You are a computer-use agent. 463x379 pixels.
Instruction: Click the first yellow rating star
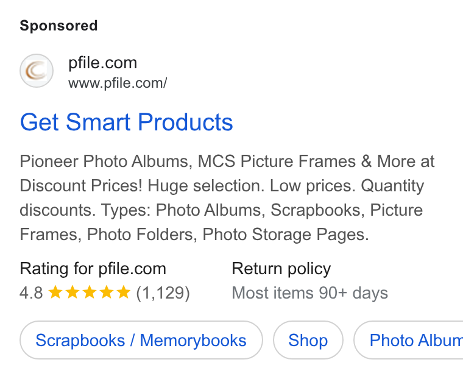click(x=55, y=292)
